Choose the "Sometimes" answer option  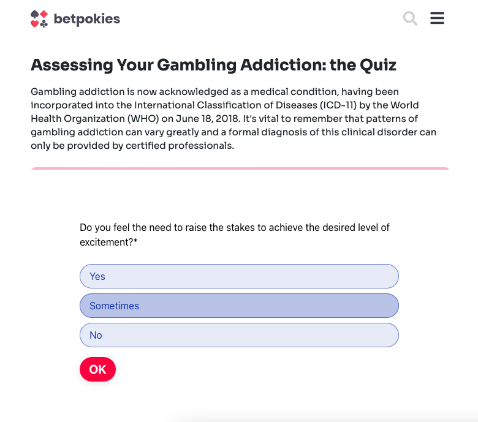pos(239,306)
